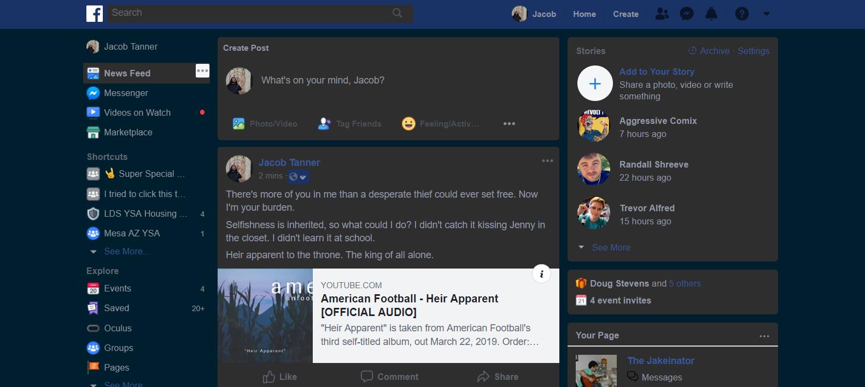Share Jacob Tanner's post
865x387 pixels.
pos(498,377)
